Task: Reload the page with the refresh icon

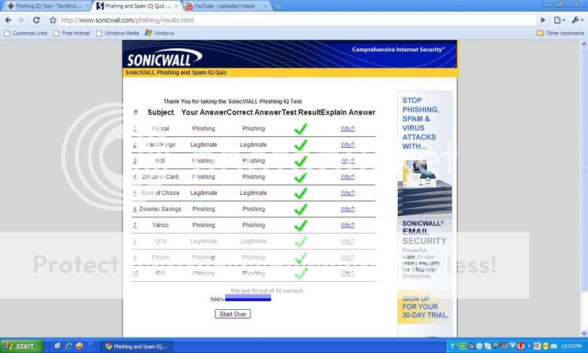Action: [36, 20]
